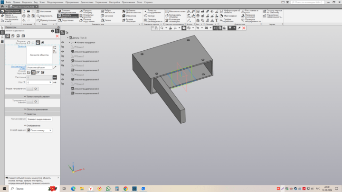The width and height of the screenshot is (342, 192).
Task: Open the Диагностика menu
Action: coord(86,2)
